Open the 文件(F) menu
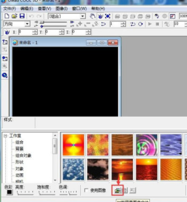Image resolution: width=187 pixels, height=202 pixels. pyautogui.click(x=10, y=9)
